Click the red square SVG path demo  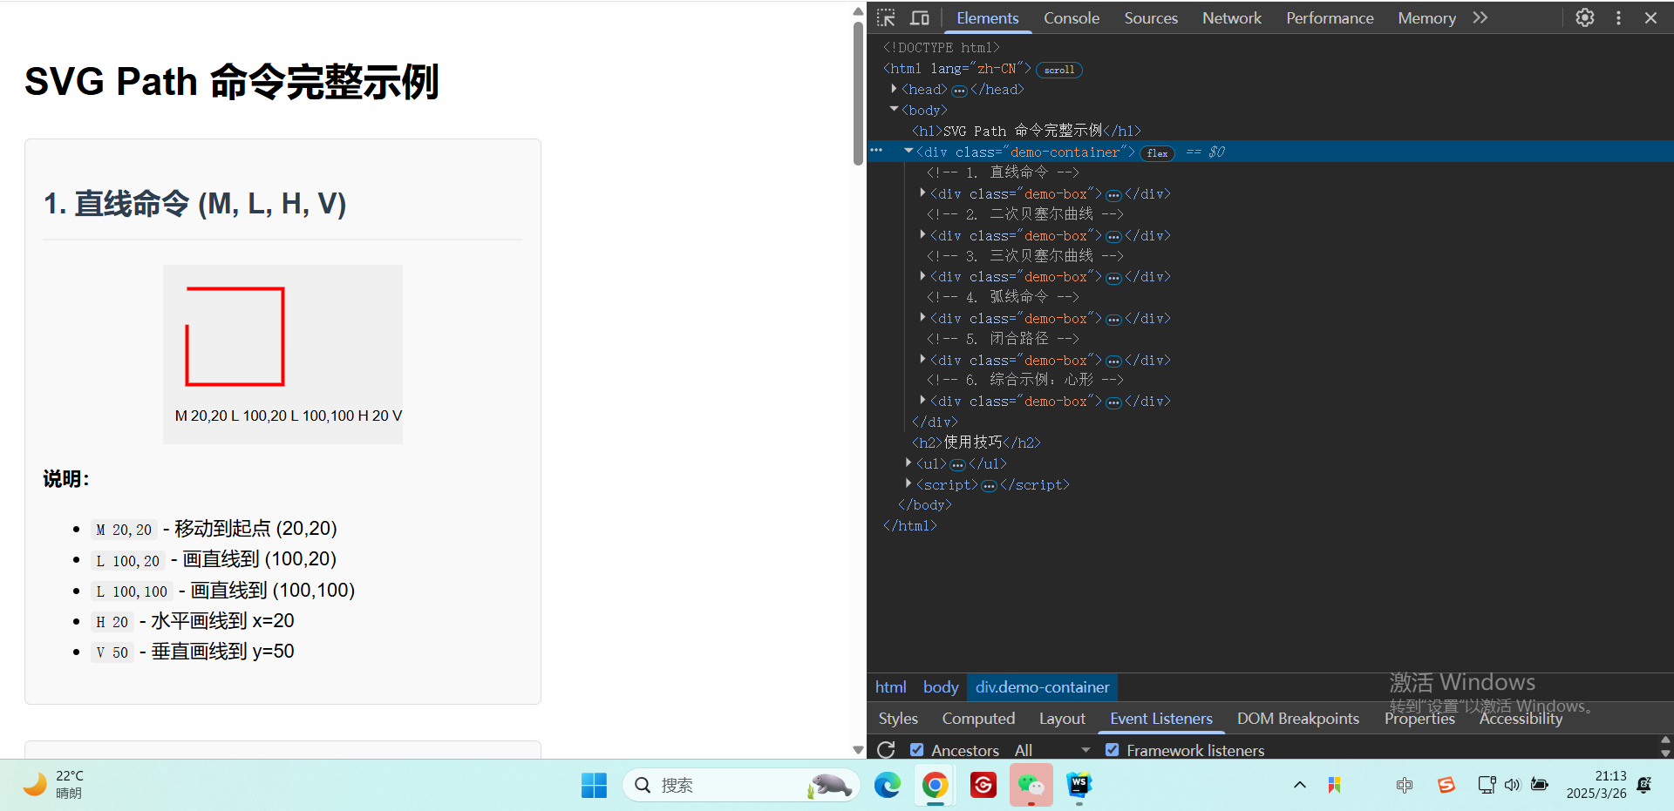(x=235, y=336)
